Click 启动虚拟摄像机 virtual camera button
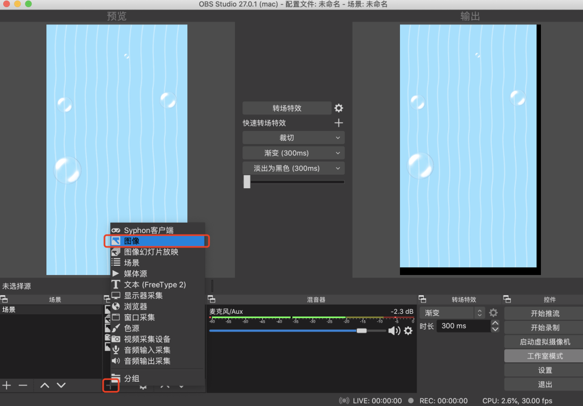583x406 pixels. point(545,342)
